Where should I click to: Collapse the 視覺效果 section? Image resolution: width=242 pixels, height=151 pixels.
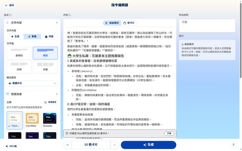(x=57, y=94)
